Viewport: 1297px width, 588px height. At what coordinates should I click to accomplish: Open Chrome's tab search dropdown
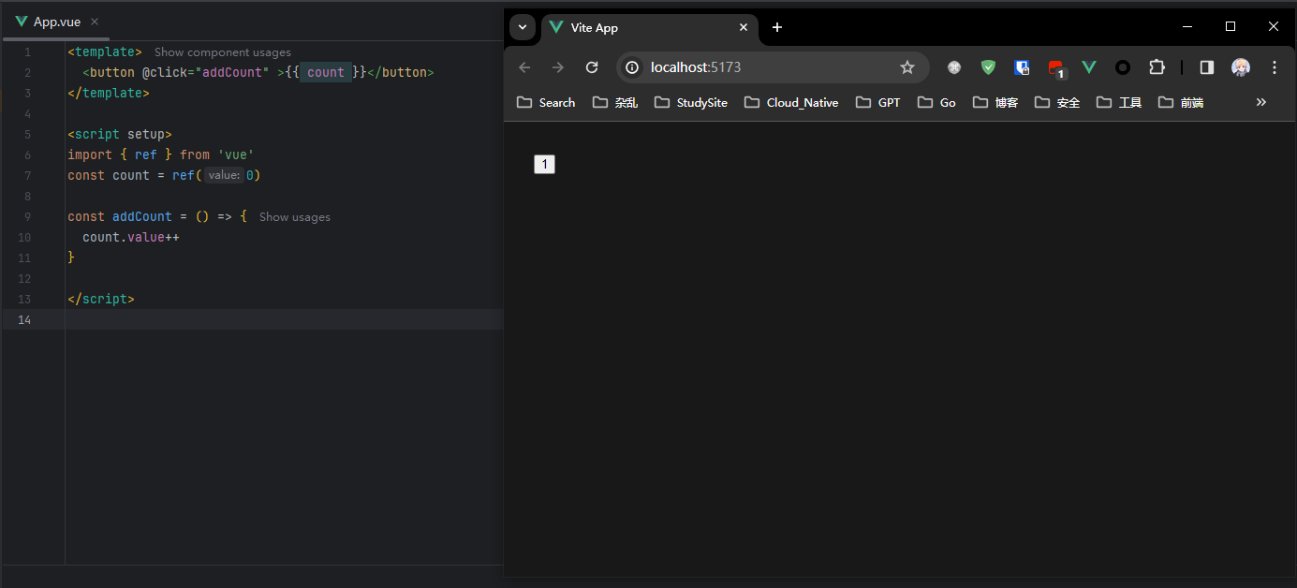(523, 27)
